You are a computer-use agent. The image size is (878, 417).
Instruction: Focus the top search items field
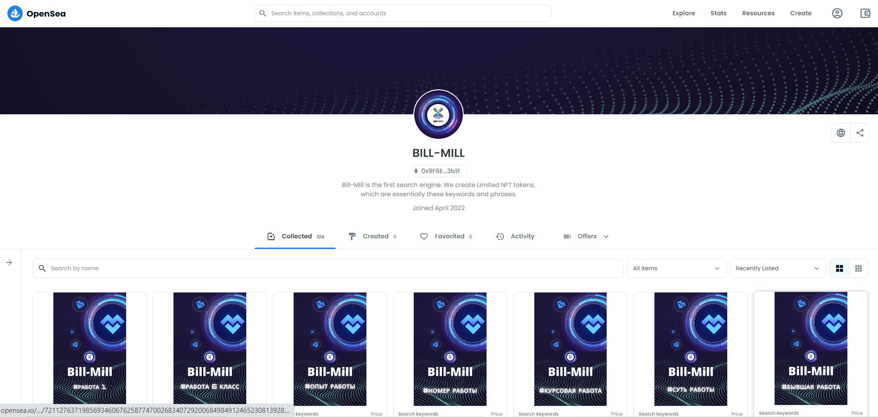tap(403, 13)
